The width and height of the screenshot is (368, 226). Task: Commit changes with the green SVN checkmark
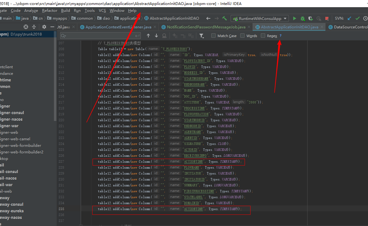coord(357,18)
